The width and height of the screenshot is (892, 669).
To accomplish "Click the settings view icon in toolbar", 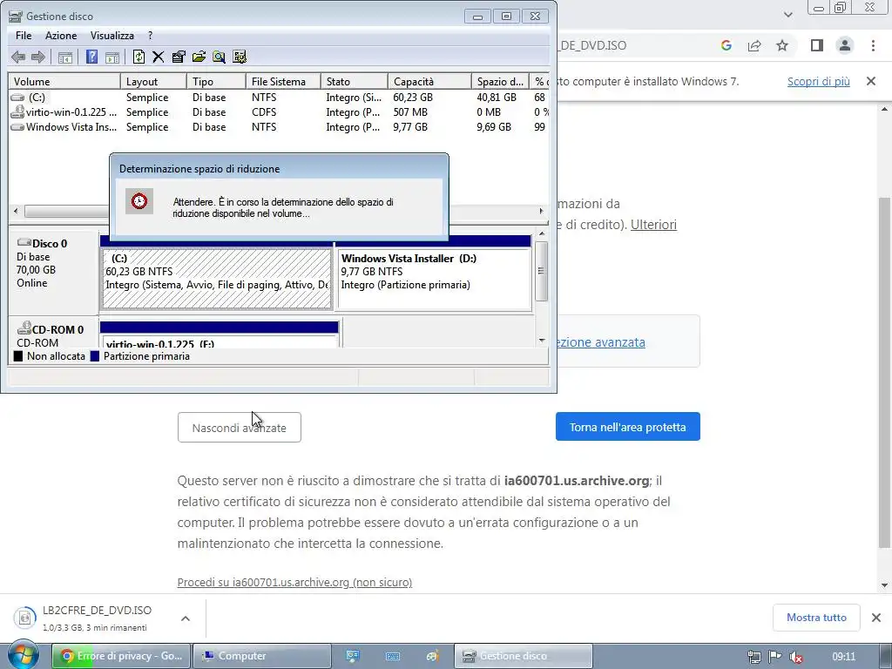I will tap(240, 57).
